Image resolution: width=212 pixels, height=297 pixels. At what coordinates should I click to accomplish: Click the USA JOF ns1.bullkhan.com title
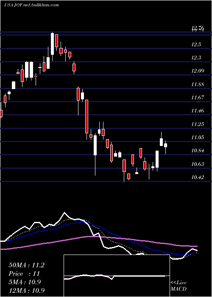coord(31,5)
